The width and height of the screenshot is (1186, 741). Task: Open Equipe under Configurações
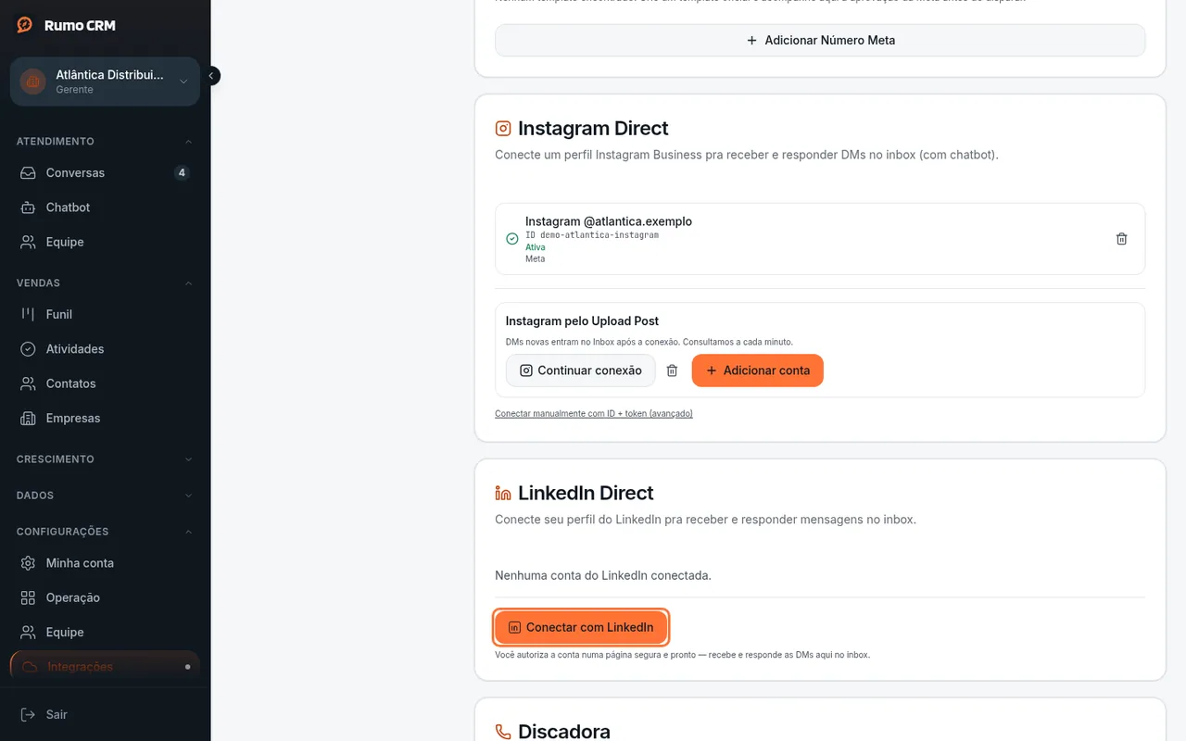[105, 633]
